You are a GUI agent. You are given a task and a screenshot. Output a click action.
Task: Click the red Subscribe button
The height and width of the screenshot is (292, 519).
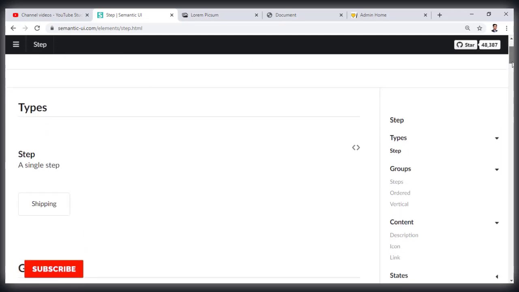[54, 269]
